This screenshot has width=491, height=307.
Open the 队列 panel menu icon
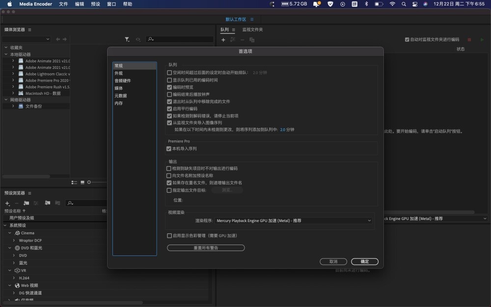233,30
